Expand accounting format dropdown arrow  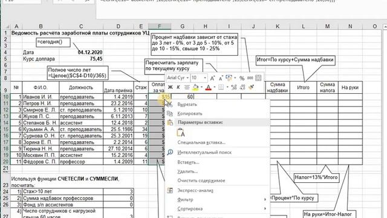coord(235,78)
